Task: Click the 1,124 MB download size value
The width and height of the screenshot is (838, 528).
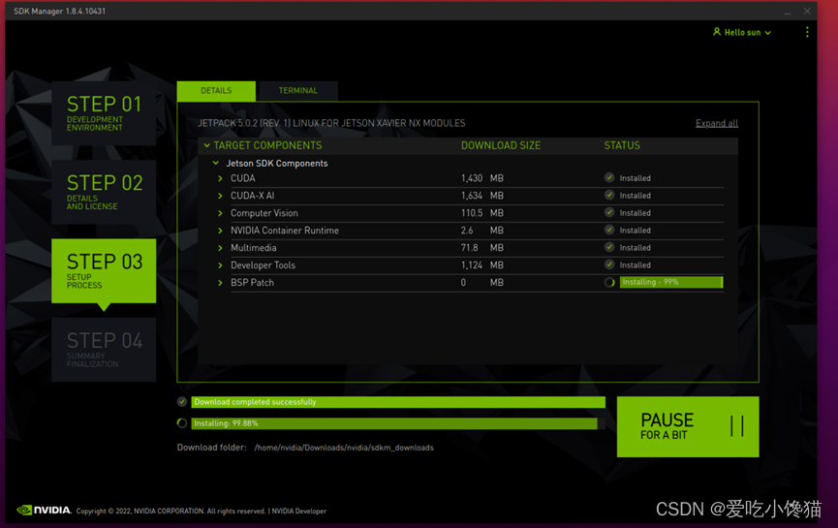Action: pyautogui.click(x=482, y=265)
